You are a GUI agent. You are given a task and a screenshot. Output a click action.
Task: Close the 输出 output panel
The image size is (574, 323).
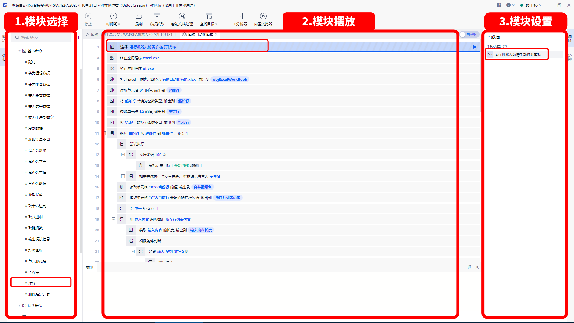click(x=477, y=267)
